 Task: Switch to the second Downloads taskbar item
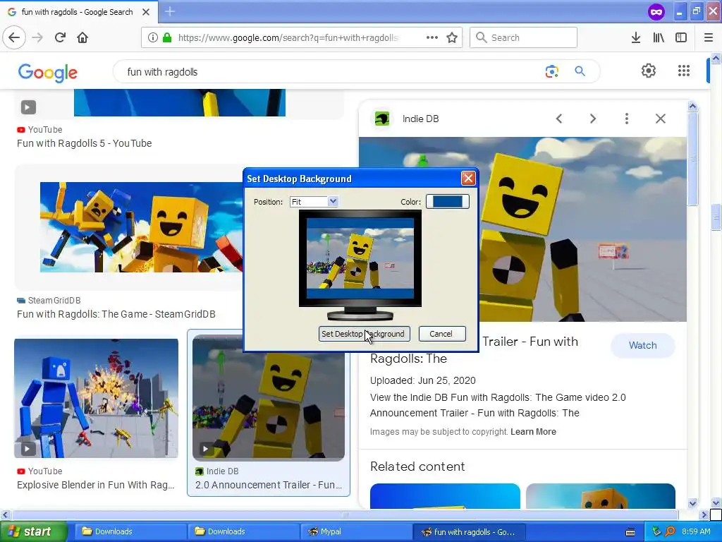click(243, 531)
